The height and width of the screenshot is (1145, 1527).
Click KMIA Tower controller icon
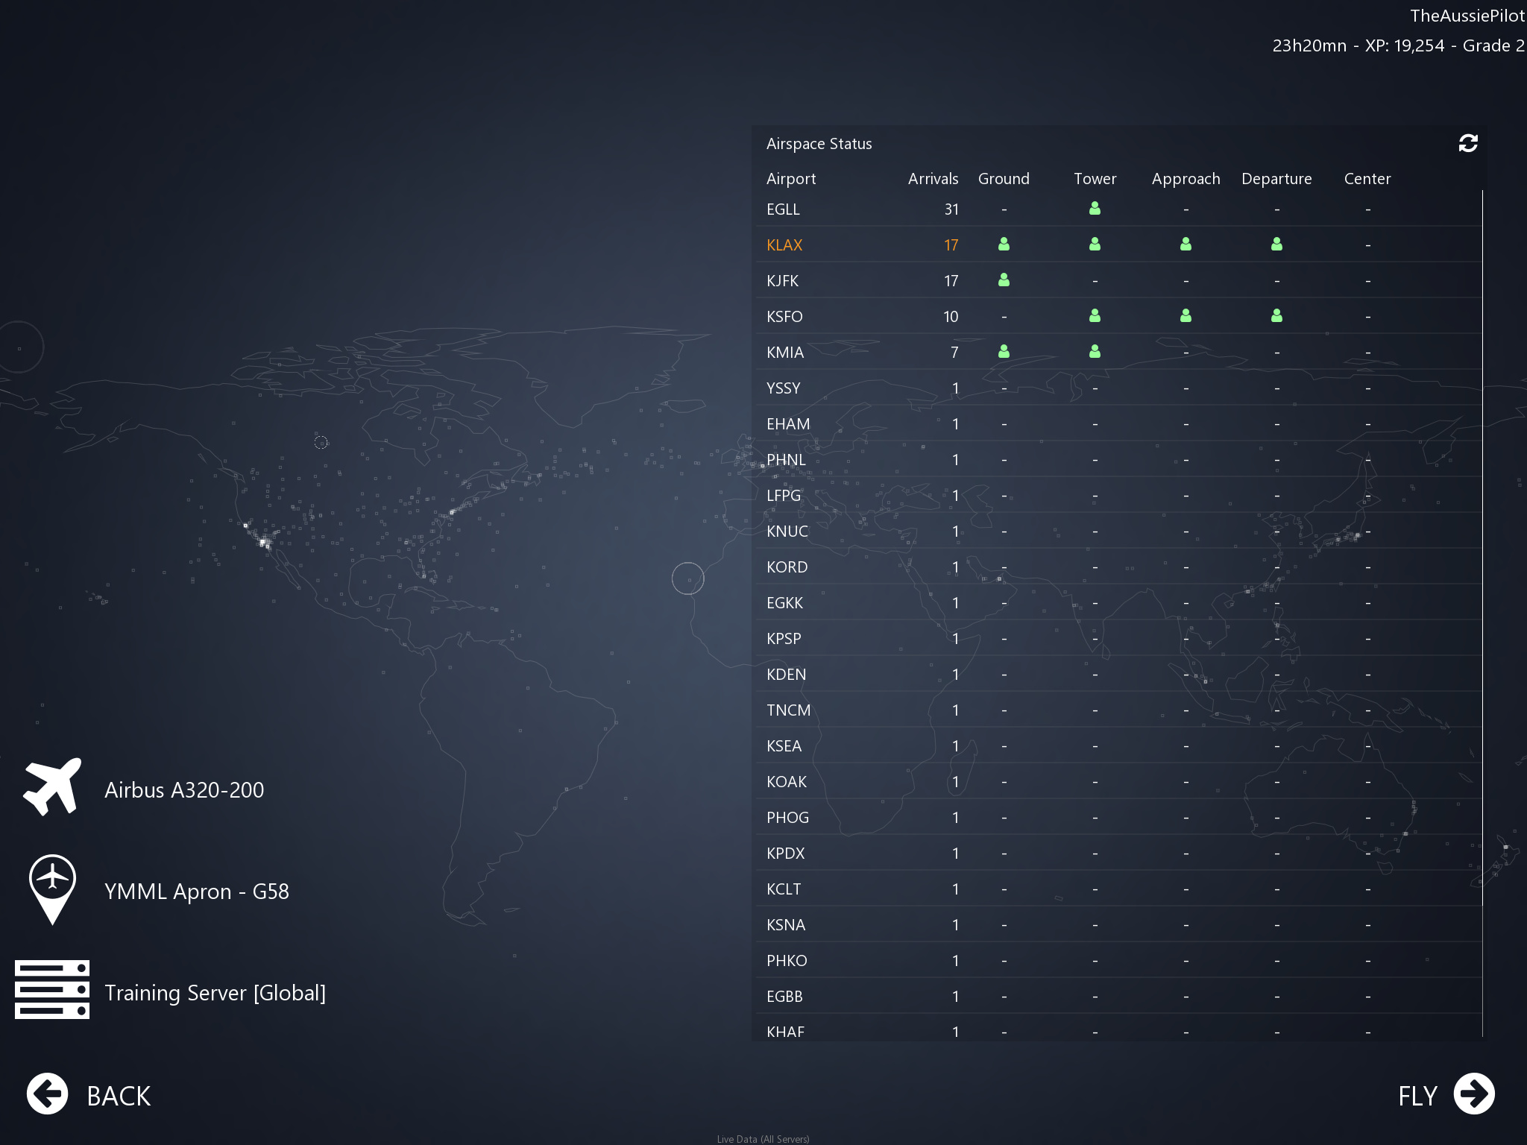1095,352
